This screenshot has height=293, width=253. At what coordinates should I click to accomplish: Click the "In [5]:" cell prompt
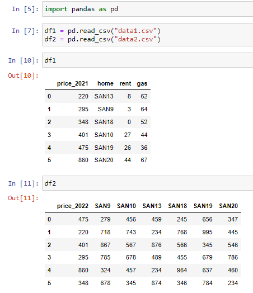(25, 9)
